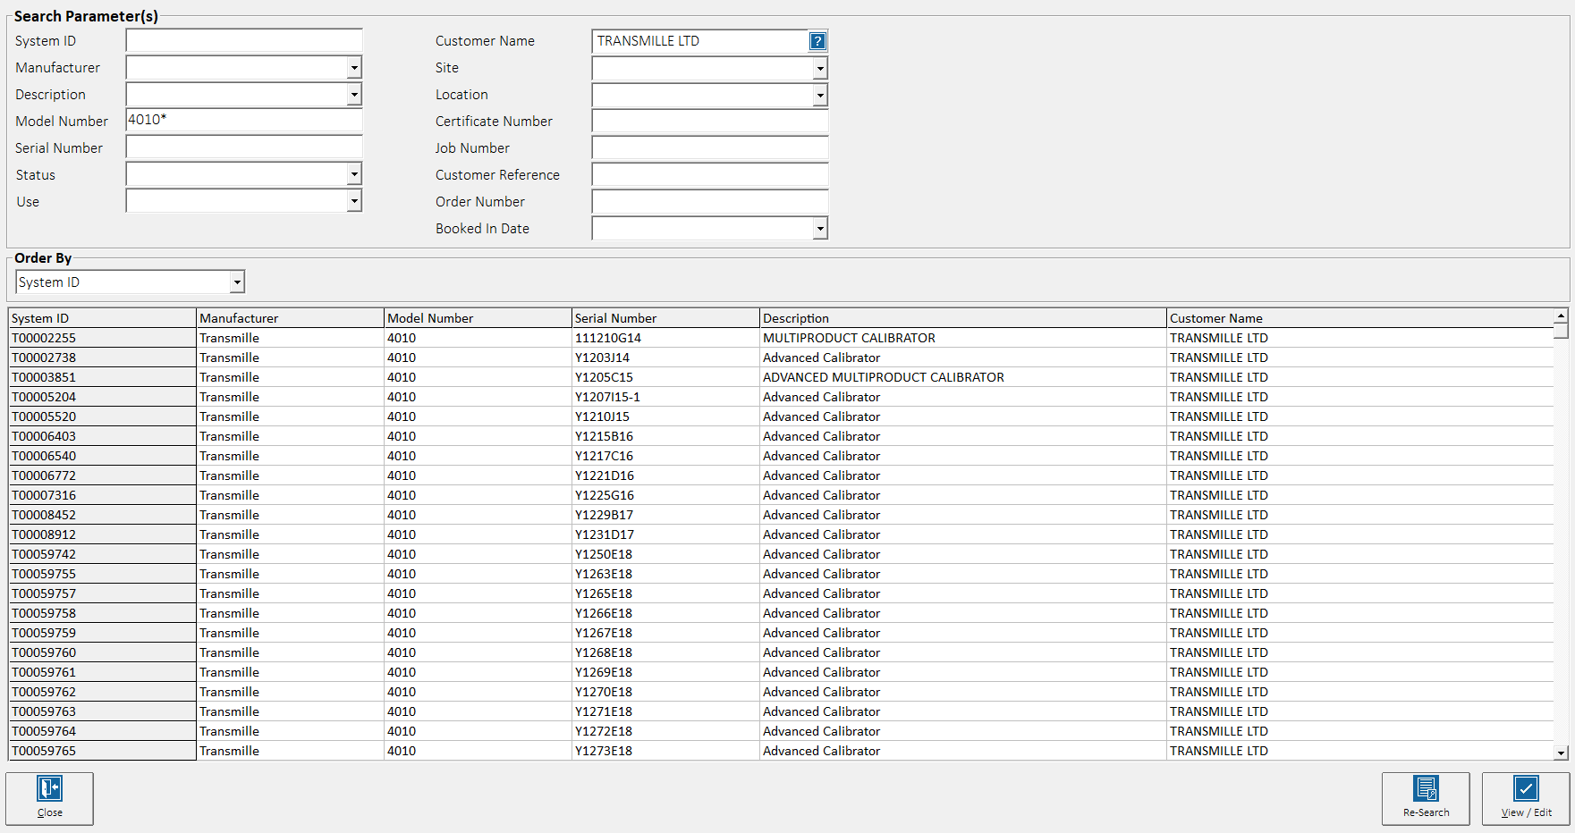Open the Status dropdown
The image size is (1575, 833).
click(354, 174)
